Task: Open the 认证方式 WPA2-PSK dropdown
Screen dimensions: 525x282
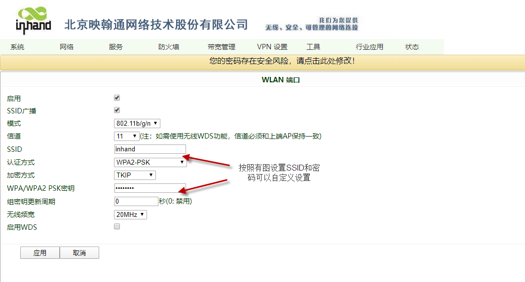Action: 150,162
